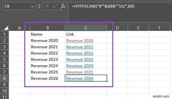The width and height of the screenshot is (172, 99).
Task: Select column C header
Action: 86,28
